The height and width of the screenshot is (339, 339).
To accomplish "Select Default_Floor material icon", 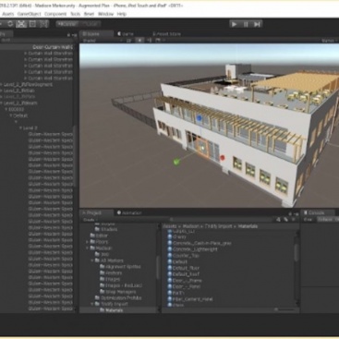I will tap(169, 268).
